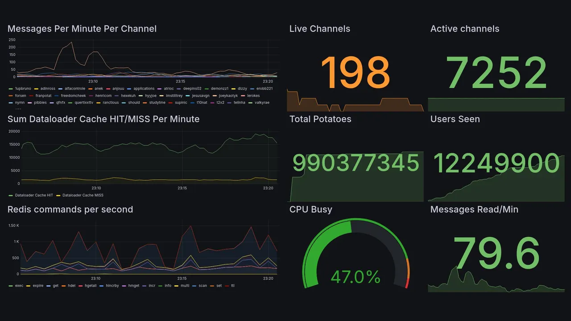Select the applications legend entry
The image size is (571, 321).
tap(141, 89)
